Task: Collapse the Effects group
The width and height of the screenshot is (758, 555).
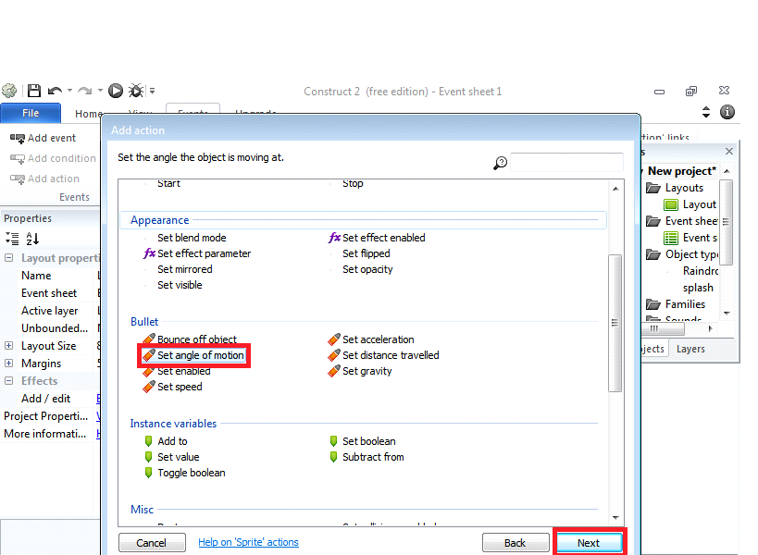Action: [8, 380]
